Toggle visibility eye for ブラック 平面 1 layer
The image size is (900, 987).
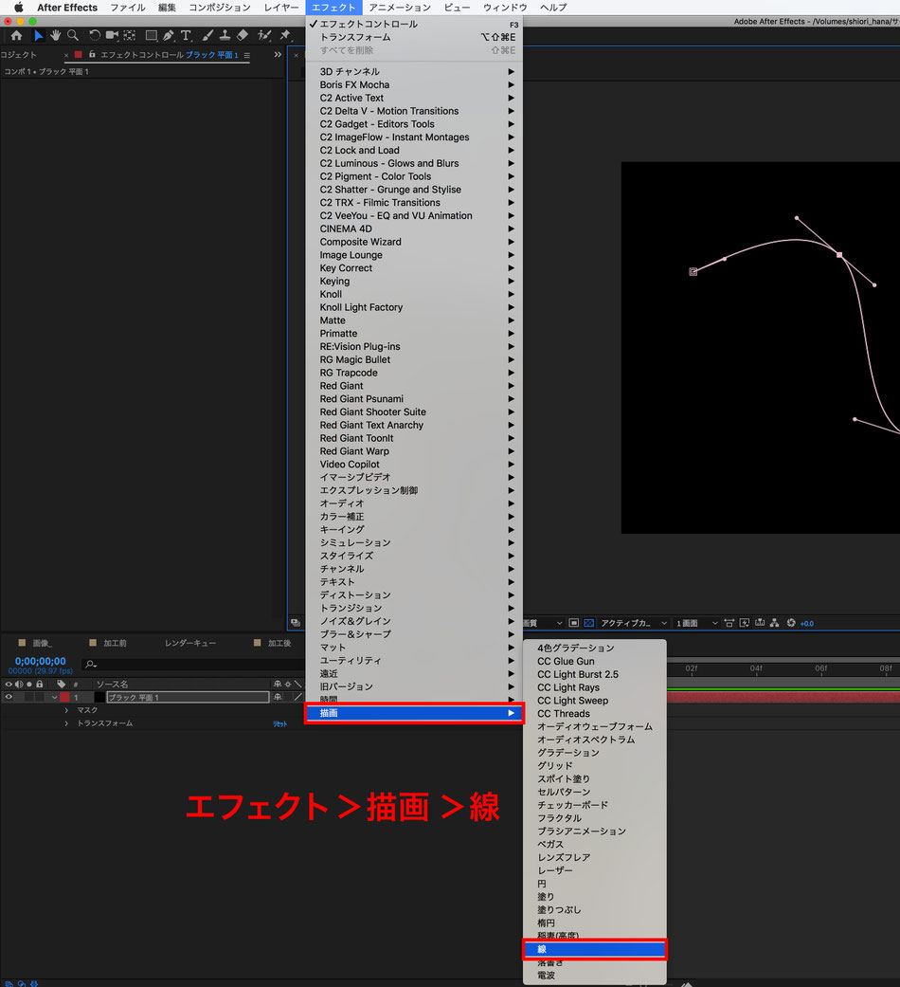tap(9, 697)
